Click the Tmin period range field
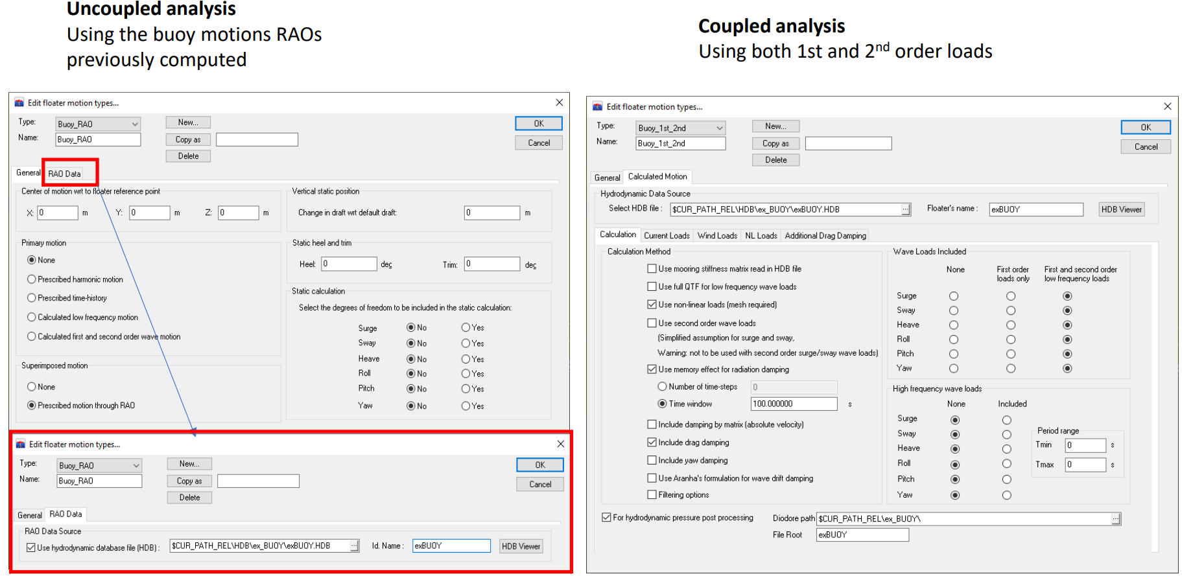1182x576 pixels. (1085, 446)
